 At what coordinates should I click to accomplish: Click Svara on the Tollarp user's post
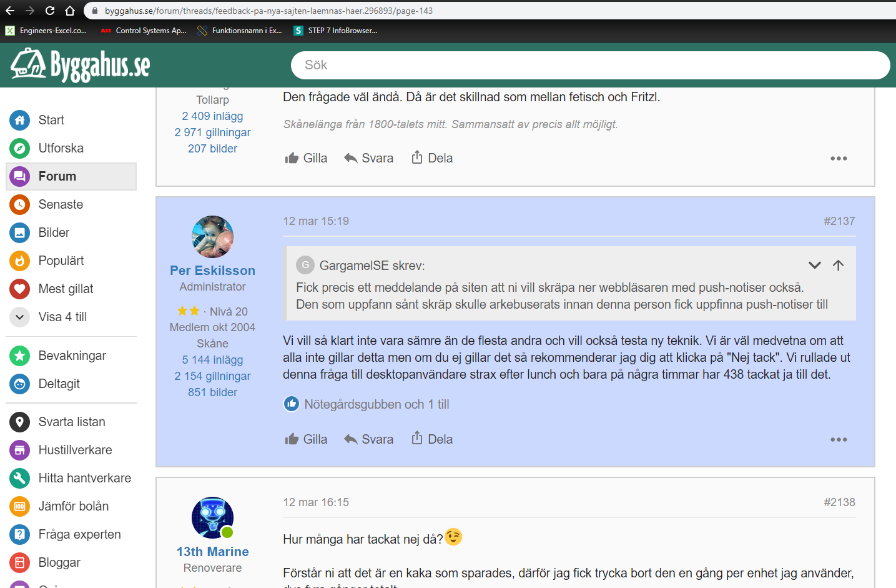(369, 158)
